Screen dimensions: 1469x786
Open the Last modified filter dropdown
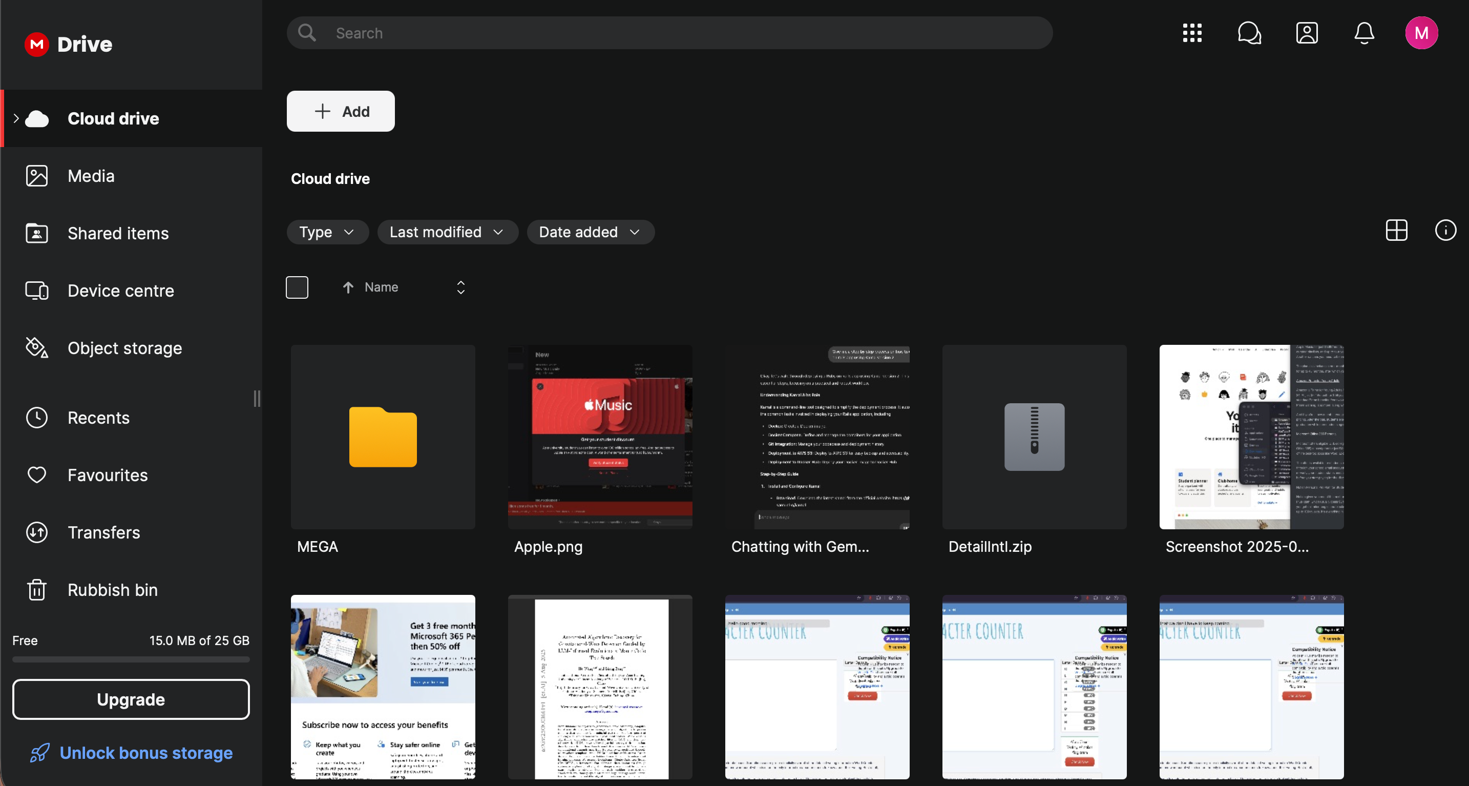447,232
